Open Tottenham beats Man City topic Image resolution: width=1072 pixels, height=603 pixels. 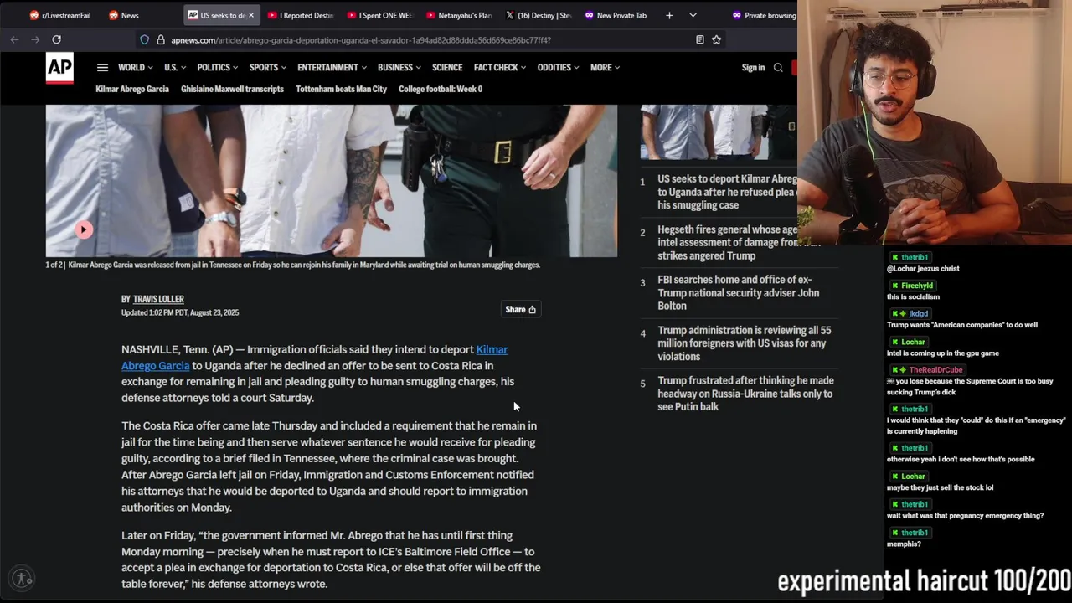pos(341,89)
